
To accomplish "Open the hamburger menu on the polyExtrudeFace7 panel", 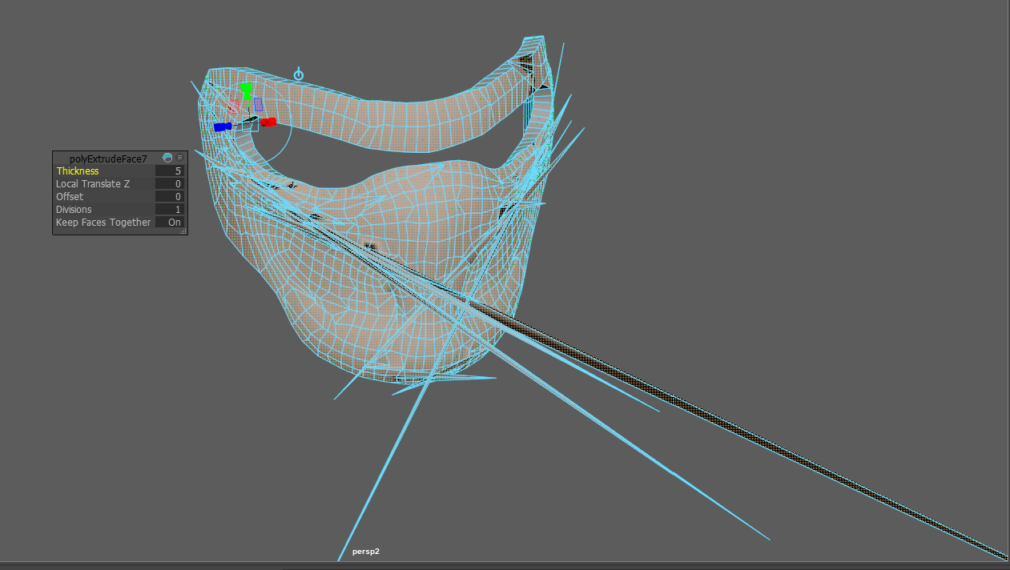I will tap(180, 158).
